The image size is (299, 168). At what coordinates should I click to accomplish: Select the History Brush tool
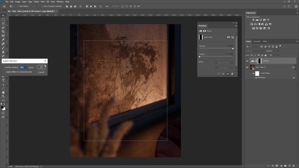[x=3, y=56]
